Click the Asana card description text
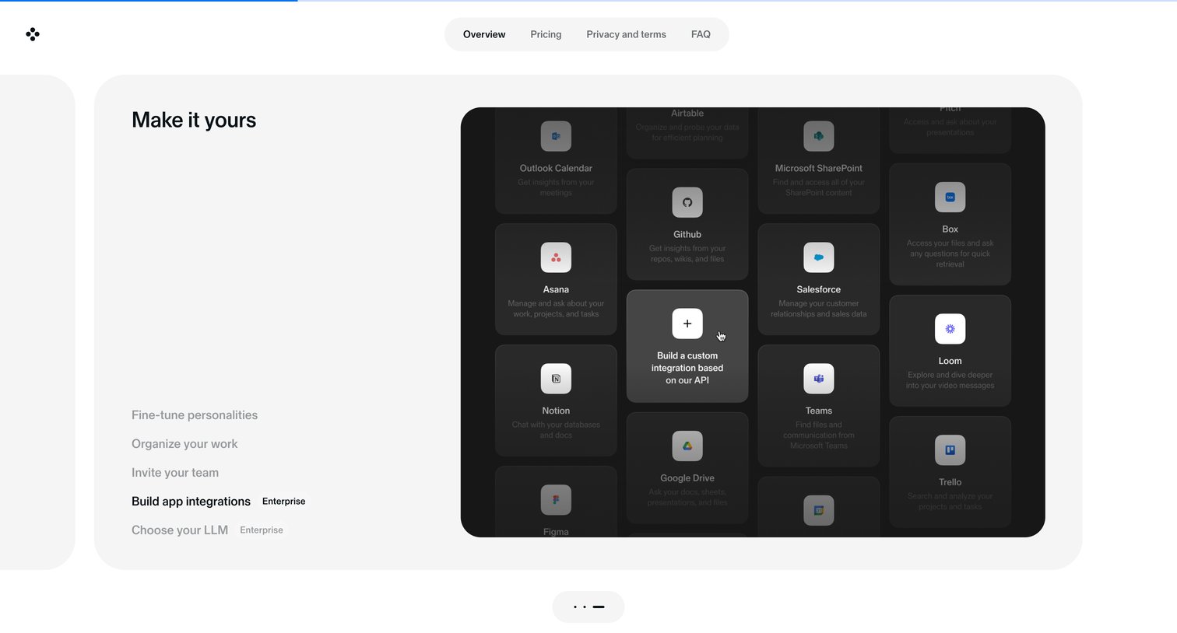This screenshot has height=633, width=1177. [556, 309]
